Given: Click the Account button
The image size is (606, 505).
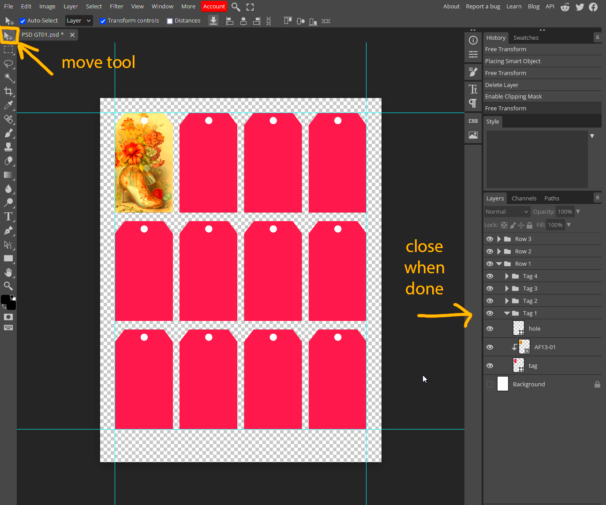Looking at the screenshot, I should [214, 7].
